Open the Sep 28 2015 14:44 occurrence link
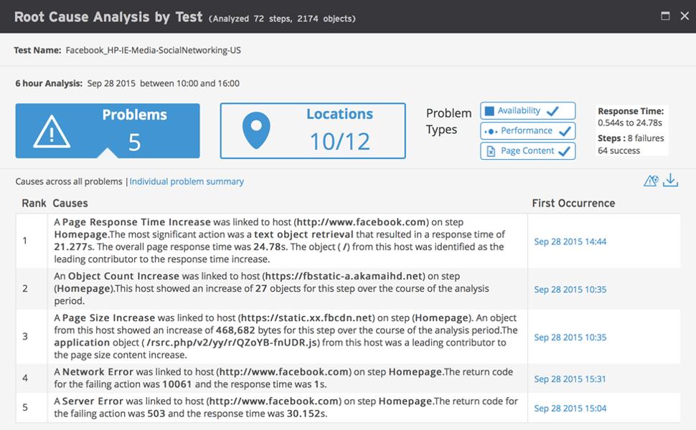 tap(570, 242)
